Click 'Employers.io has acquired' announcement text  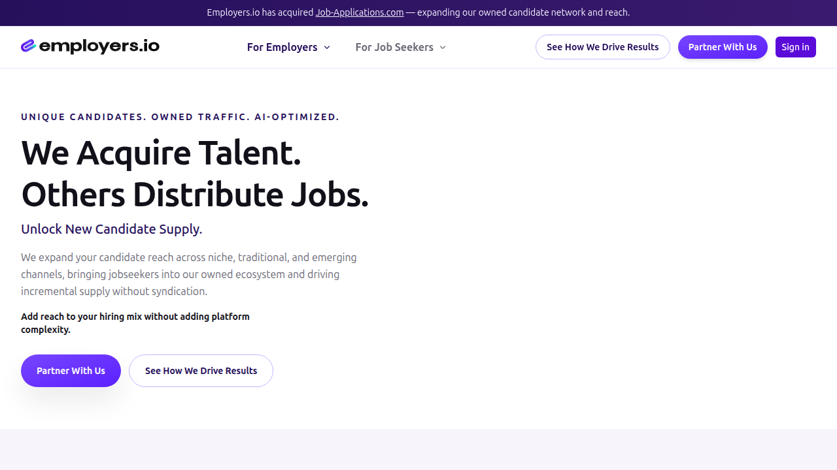260,12
